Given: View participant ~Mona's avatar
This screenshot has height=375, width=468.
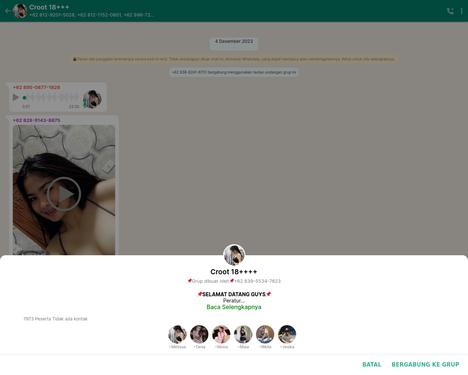Looking at the screenshot, I should click(221, 334).
